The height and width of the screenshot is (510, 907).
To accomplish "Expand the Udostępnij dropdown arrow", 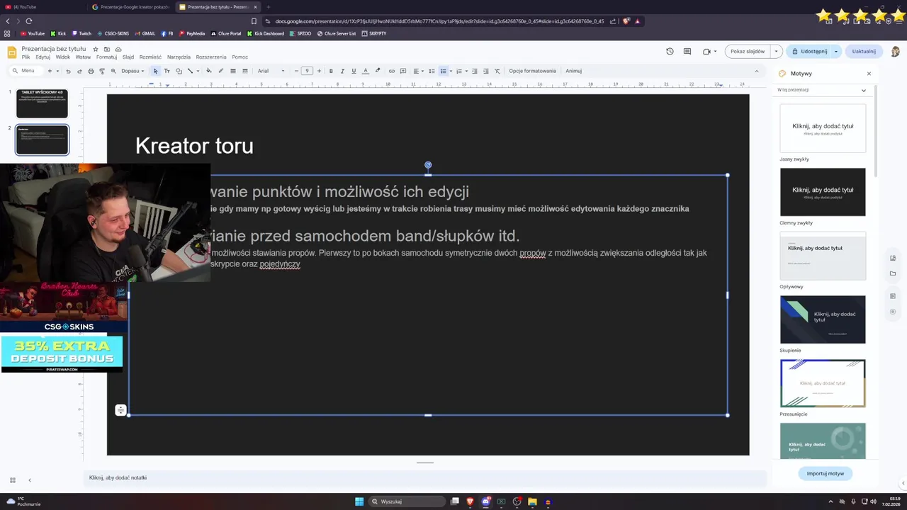I will tap(836, 51).
